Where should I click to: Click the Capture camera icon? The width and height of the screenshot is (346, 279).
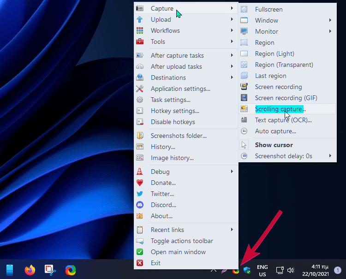140,8
